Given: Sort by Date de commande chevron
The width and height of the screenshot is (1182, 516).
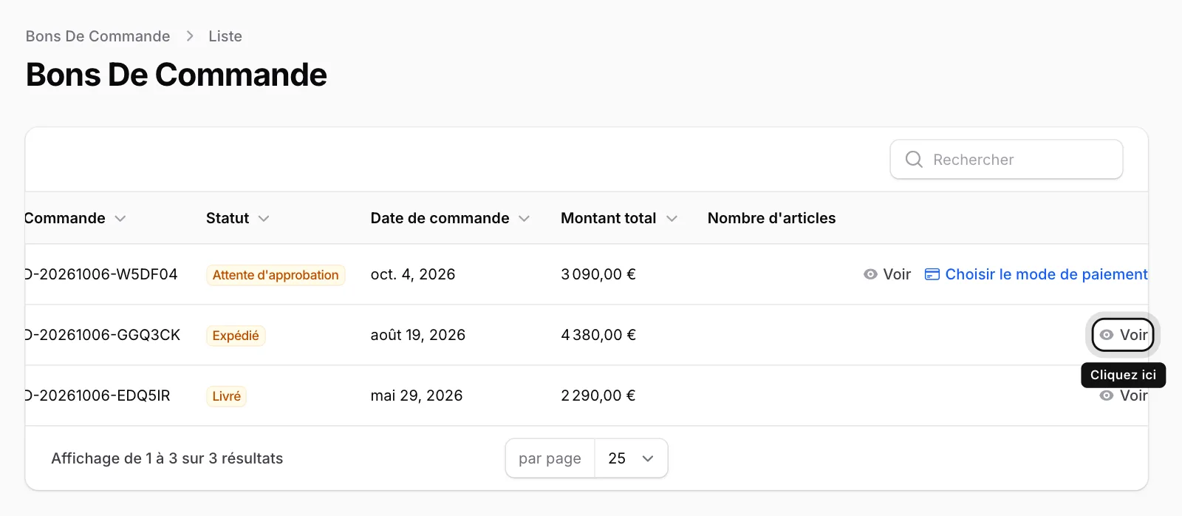Looking at the screenshot, I should point(524,218).
